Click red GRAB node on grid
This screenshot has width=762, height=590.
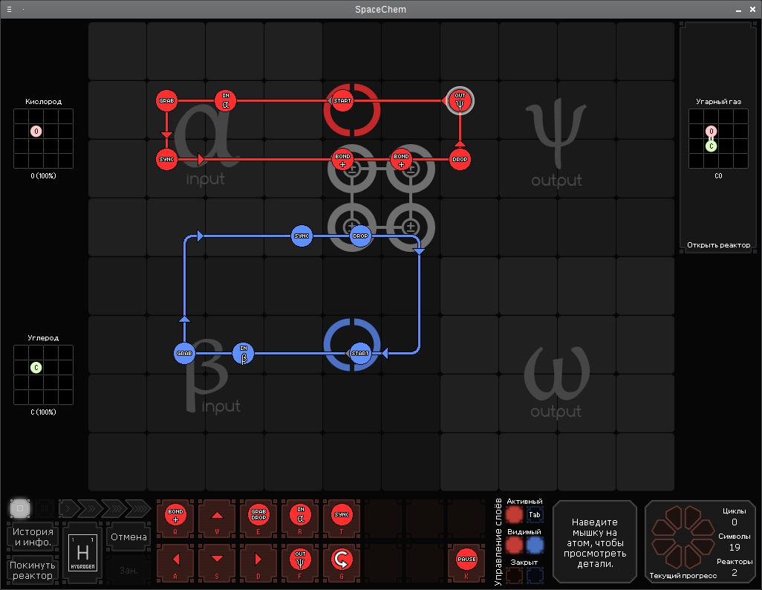click(x=166, y=100)
